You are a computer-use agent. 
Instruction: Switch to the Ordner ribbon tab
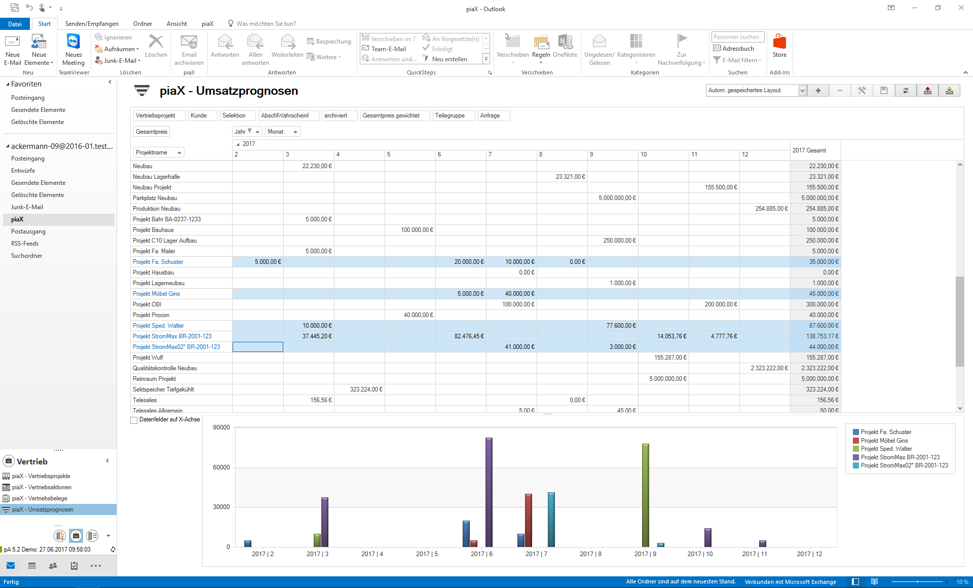pos(142,24)
